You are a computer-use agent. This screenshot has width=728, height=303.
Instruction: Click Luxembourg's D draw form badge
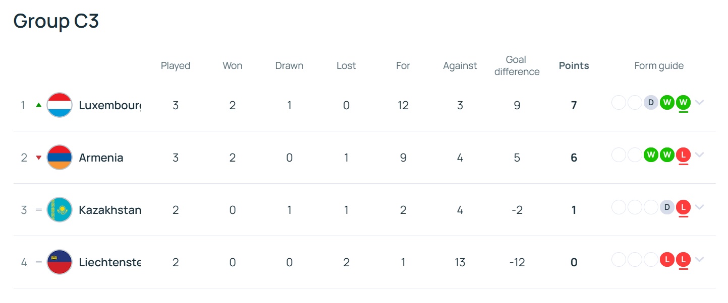[x=651, y=103]
